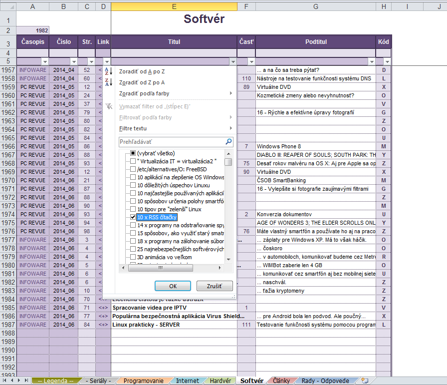This screenshot has height=385, width=447.
Task: Click the 'Prehľadávať' search field
Action: (x=172, y=141)
